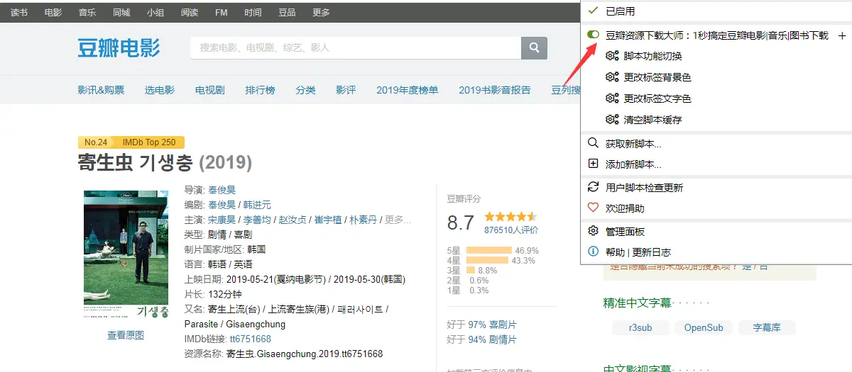
Task: Click 876510人评价 ratings link
Action: [x=511, y=230]
